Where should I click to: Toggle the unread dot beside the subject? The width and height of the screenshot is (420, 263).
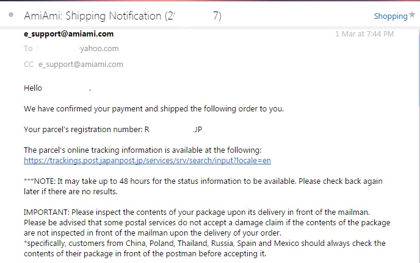pos(11,15)
